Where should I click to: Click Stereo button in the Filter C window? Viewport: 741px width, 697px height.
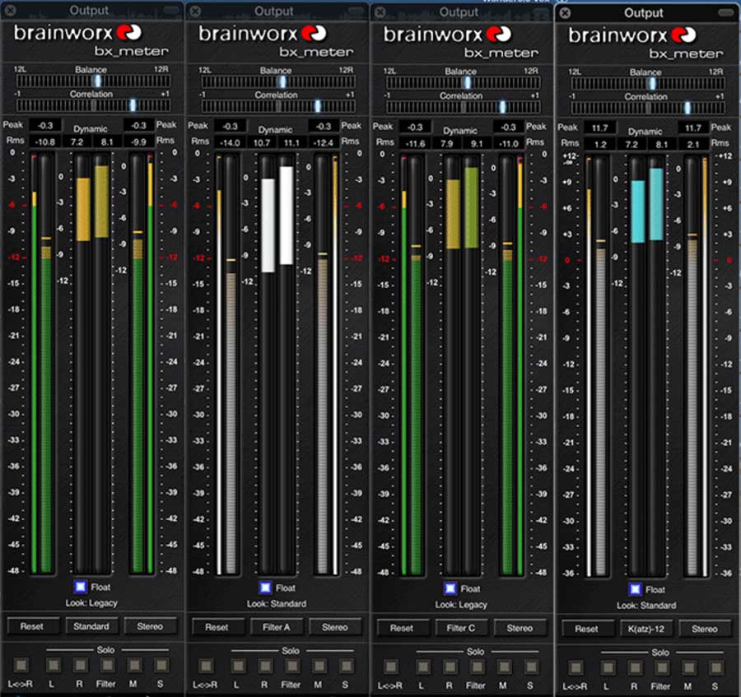point(520,628)
